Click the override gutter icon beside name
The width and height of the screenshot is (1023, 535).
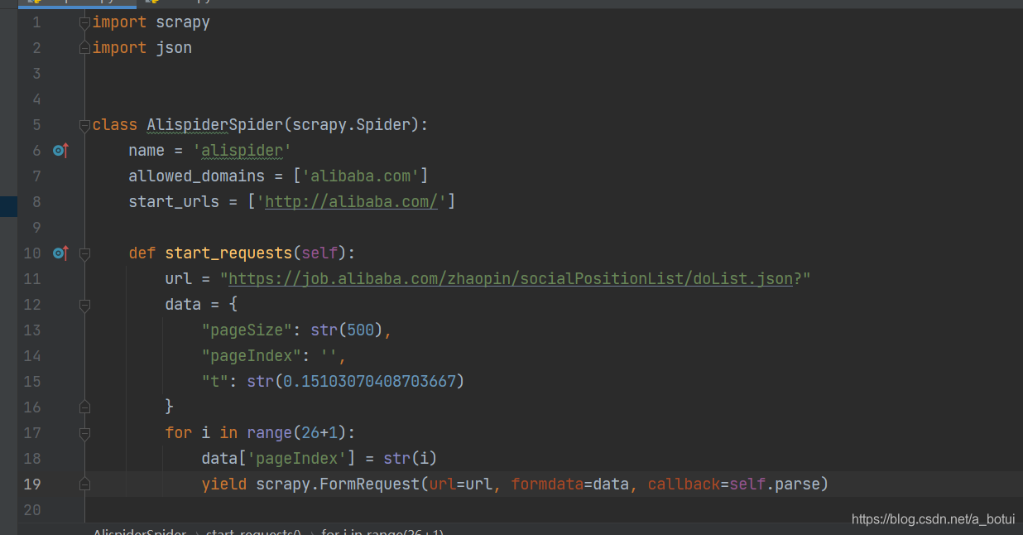pos(60,151)
